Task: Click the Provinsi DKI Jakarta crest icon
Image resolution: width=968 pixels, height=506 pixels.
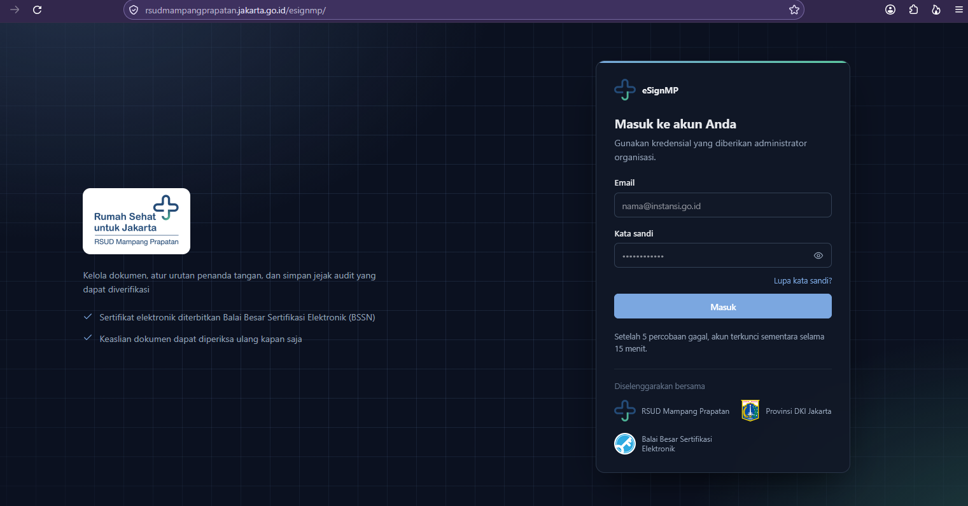Action: [x=750, y=411]
